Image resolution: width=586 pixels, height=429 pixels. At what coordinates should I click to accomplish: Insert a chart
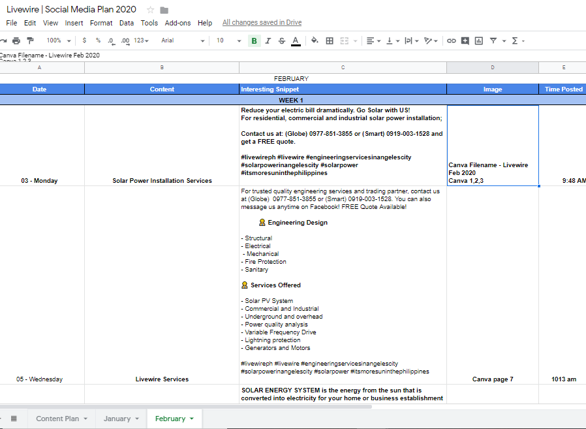pos(479,40)
